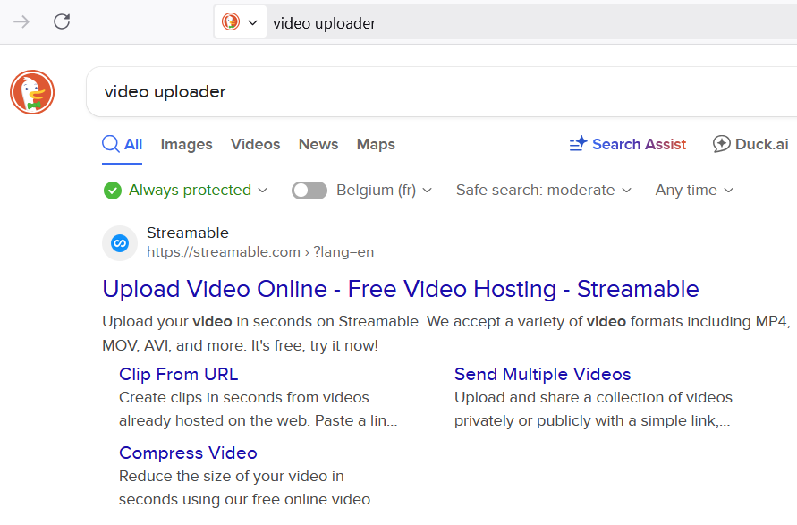Click the Duck.ai chat bubble icon

coord(721,144)
